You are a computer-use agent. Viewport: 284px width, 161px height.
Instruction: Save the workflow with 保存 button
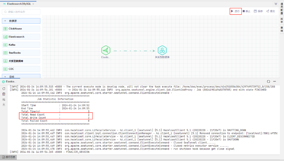coord(258,11)
